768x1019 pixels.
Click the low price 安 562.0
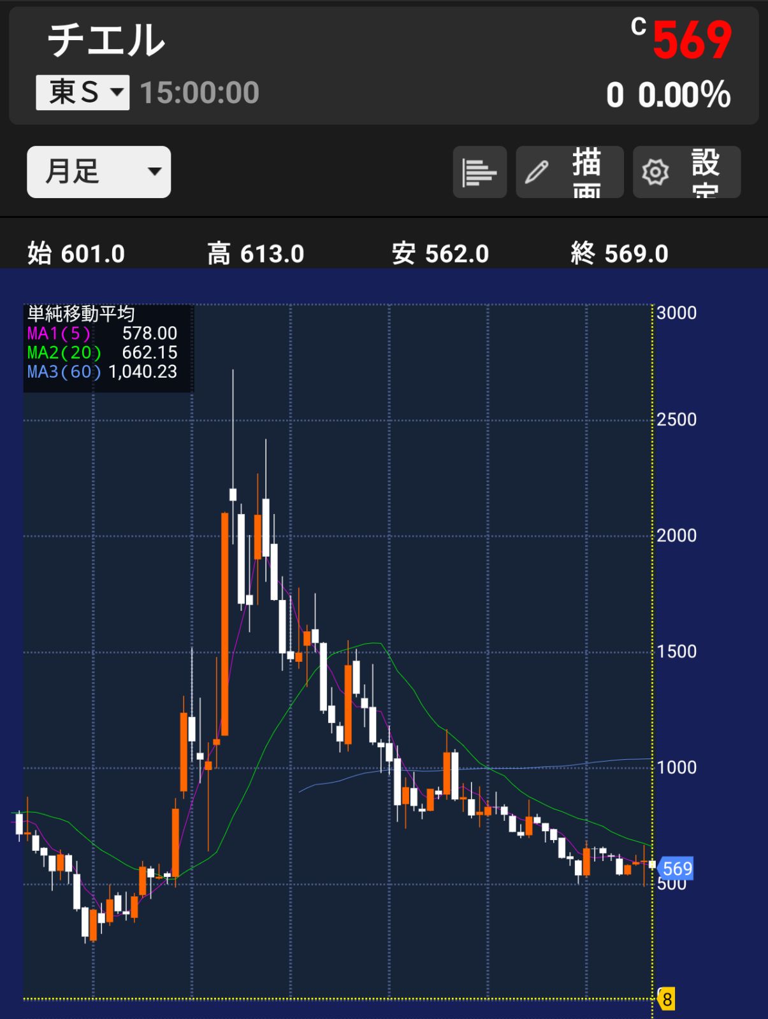(440, 254)
